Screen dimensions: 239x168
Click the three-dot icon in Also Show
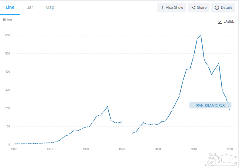162,8
